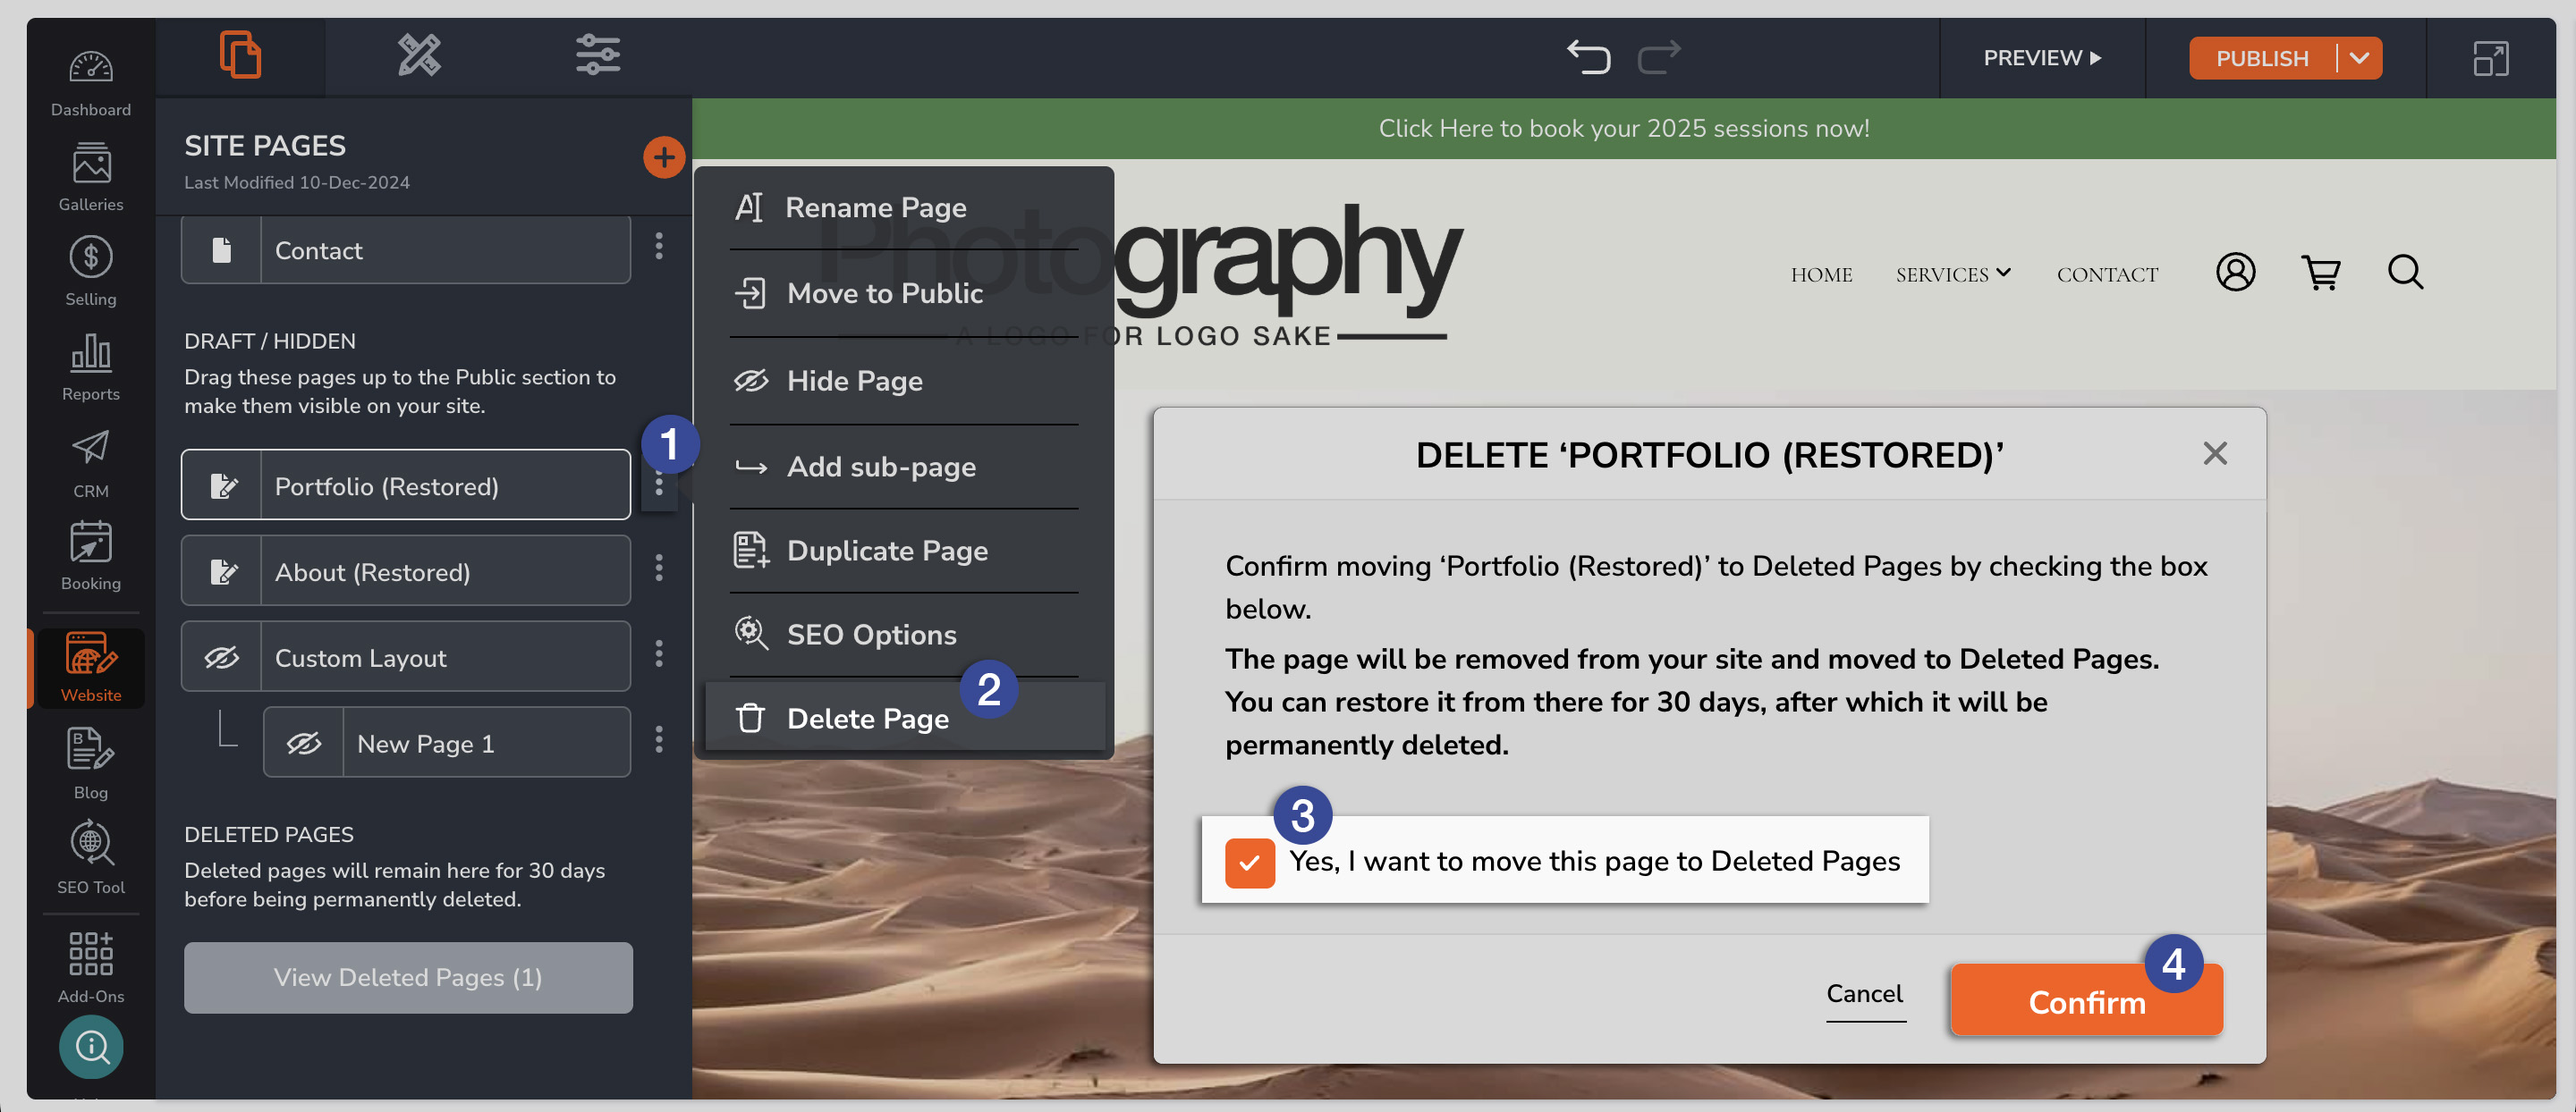Screen dimensions: 2576x1112
Task: Open the settings sliders tab
Action: [x=598, y=55]
